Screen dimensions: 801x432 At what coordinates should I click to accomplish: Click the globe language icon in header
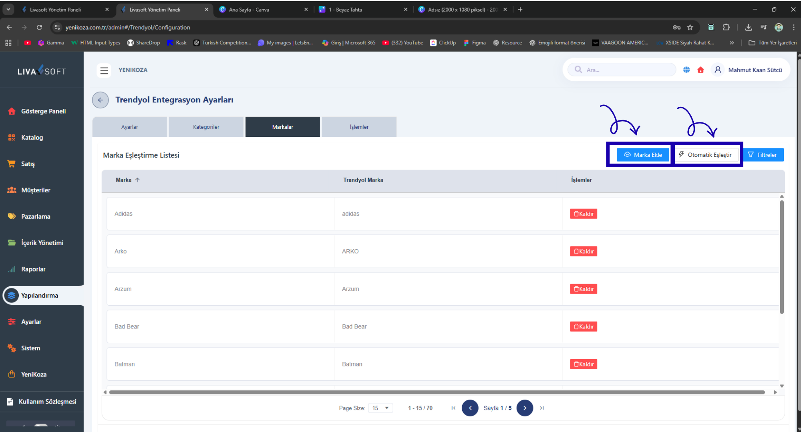(x=686, y=70)
